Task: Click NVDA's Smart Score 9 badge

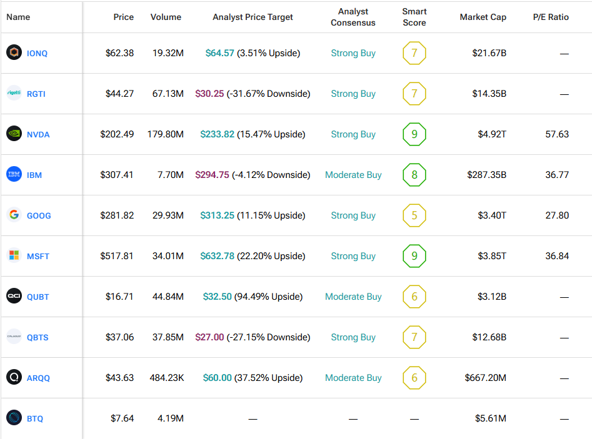Action: 414,134
